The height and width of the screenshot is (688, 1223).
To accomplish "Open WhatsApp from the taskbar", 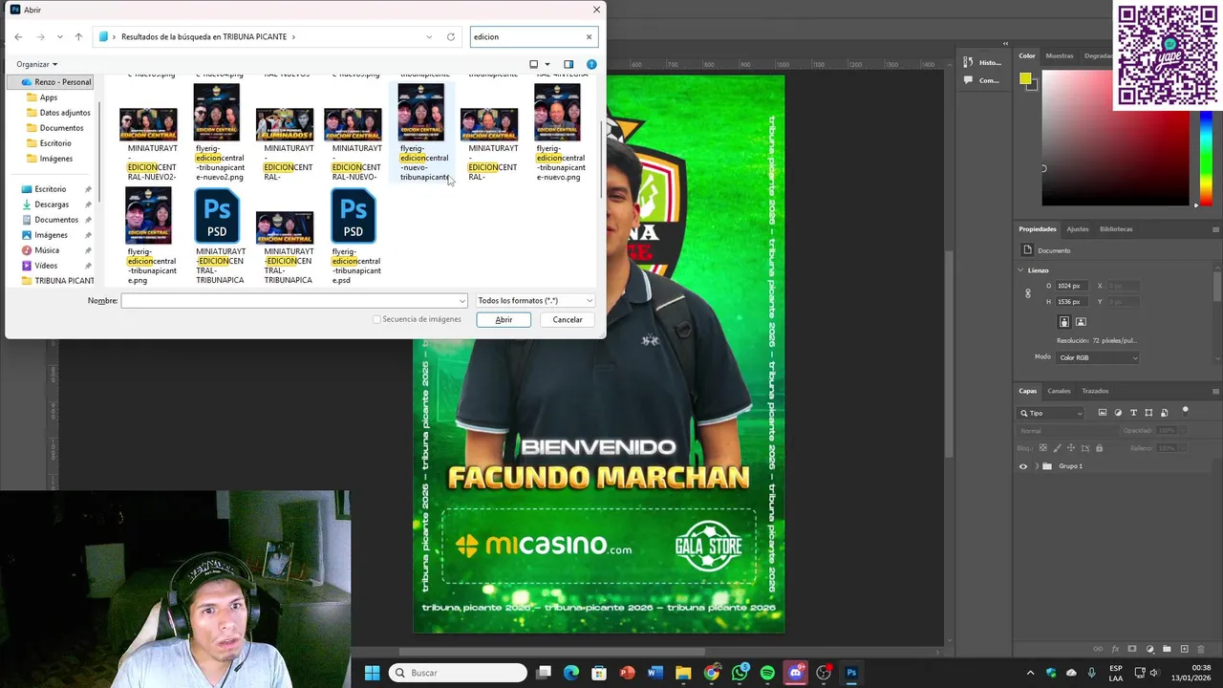I will (740, 673).
